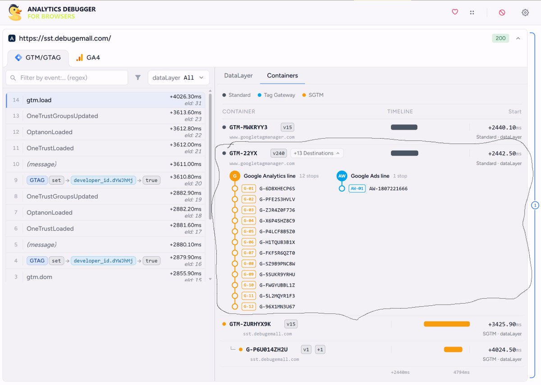The width and height of the screenshot is (541, 385).
Task: Switch to the GA4 tab
Action: (x=88, y=58)
